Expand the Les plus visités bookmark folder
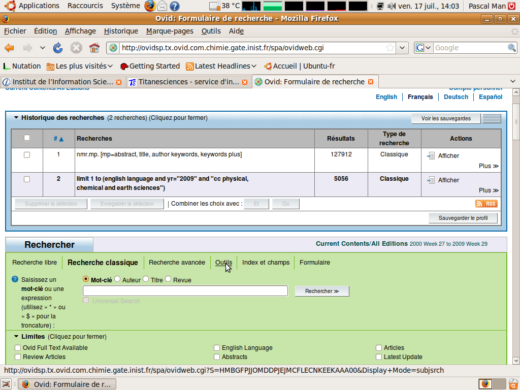The width and height of the screenshot is (520, 390). pos(80,66)
